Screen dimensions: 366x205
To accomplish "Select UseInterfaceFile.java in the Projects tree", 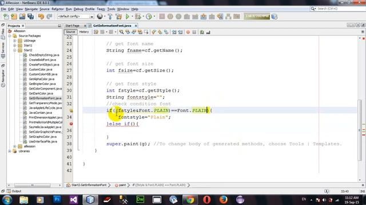I will point(43,142).
